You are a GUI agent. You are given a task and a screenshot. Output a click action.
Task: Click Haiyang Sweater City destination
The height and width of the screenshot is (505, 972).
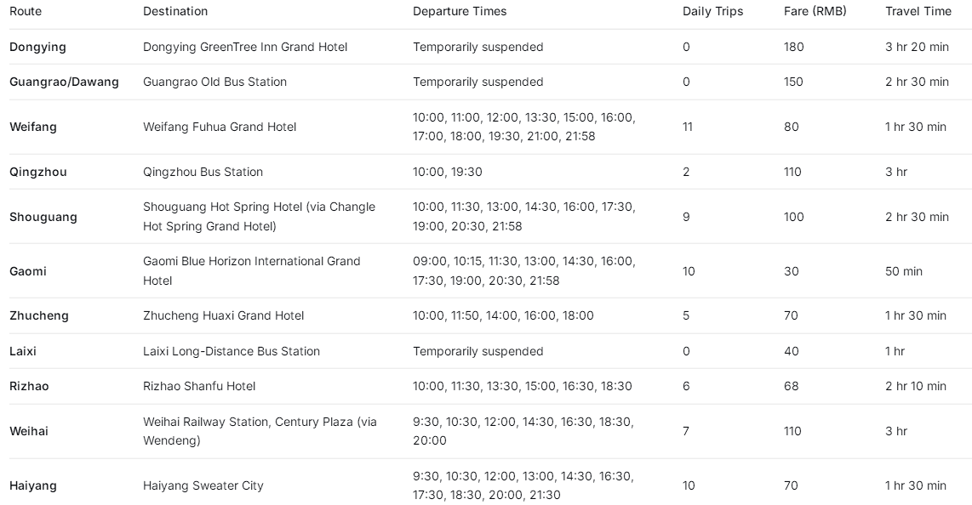pos(203,485)
